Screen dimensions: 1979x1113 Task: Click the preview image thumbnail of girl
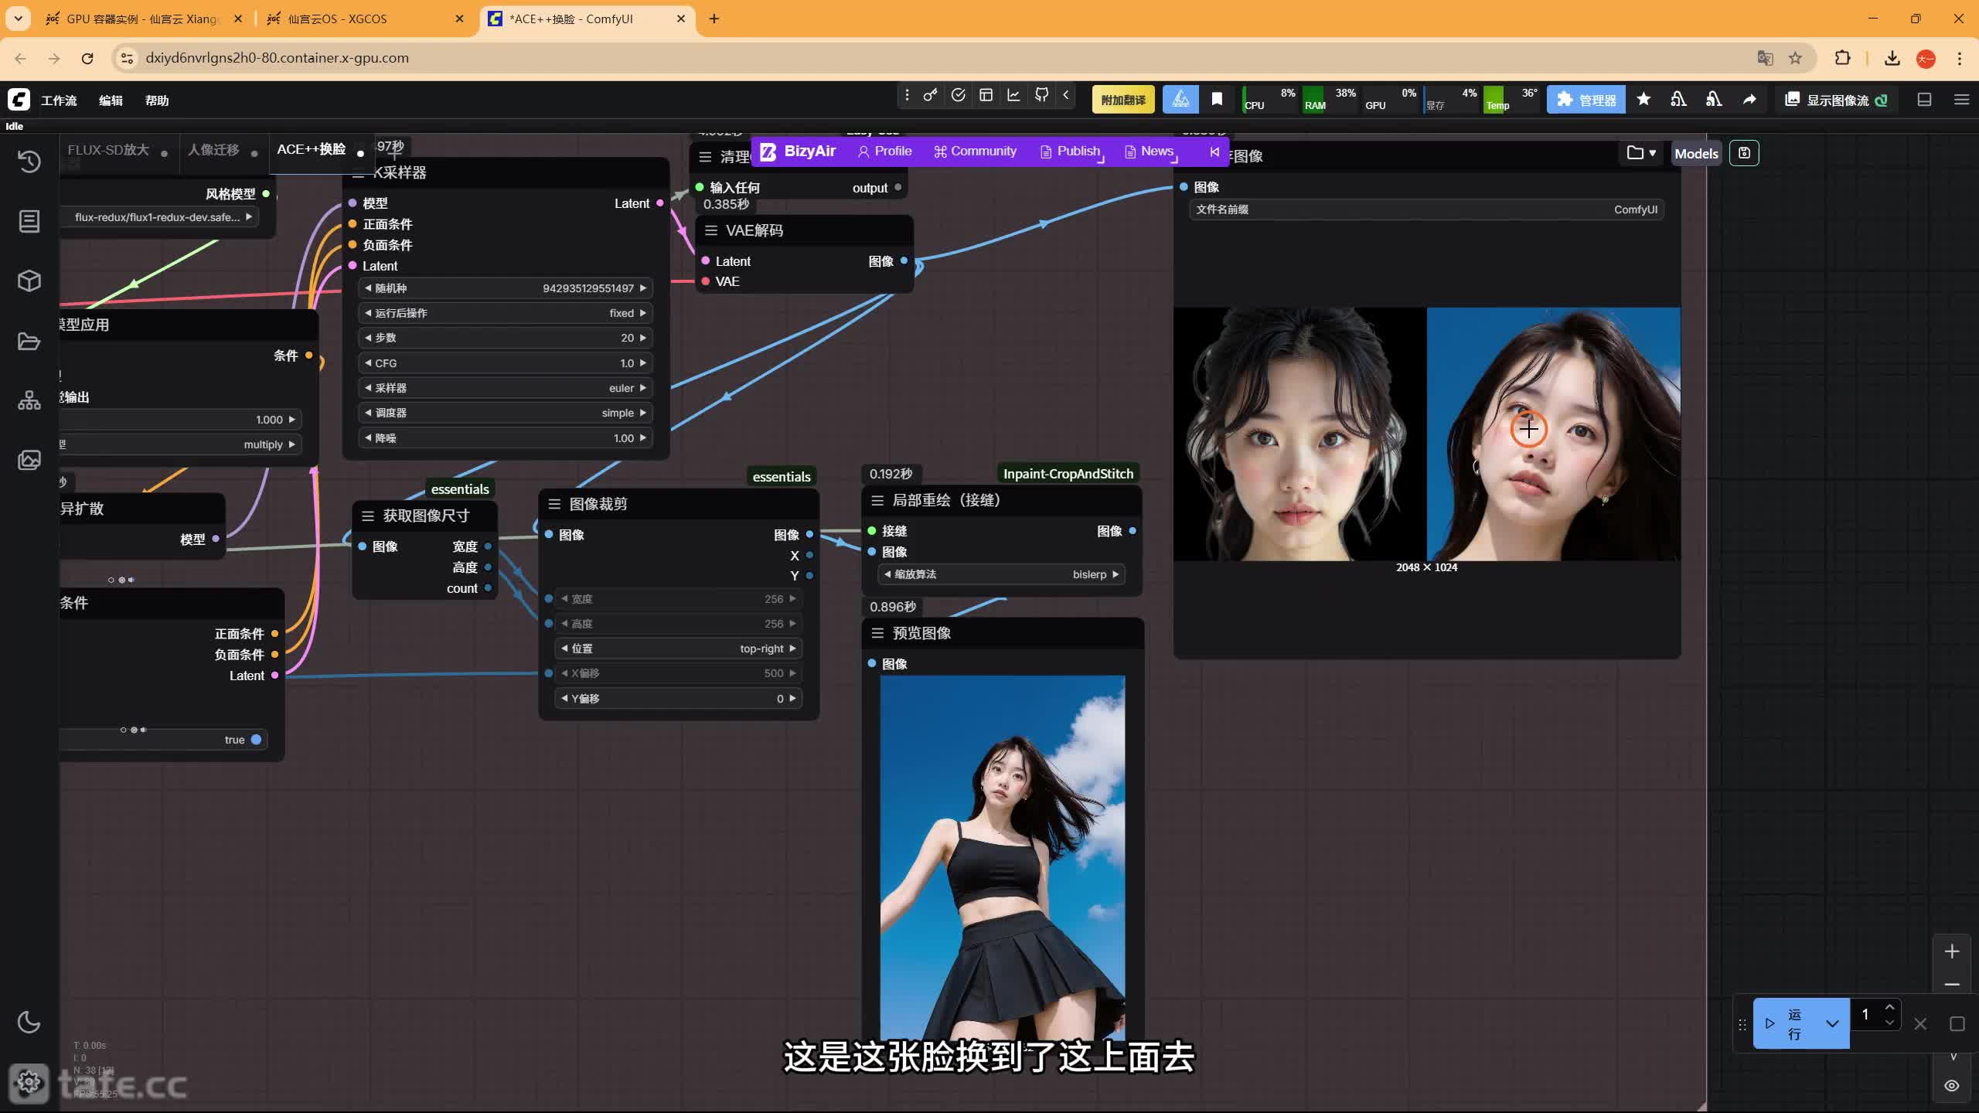coord(1002,858)
